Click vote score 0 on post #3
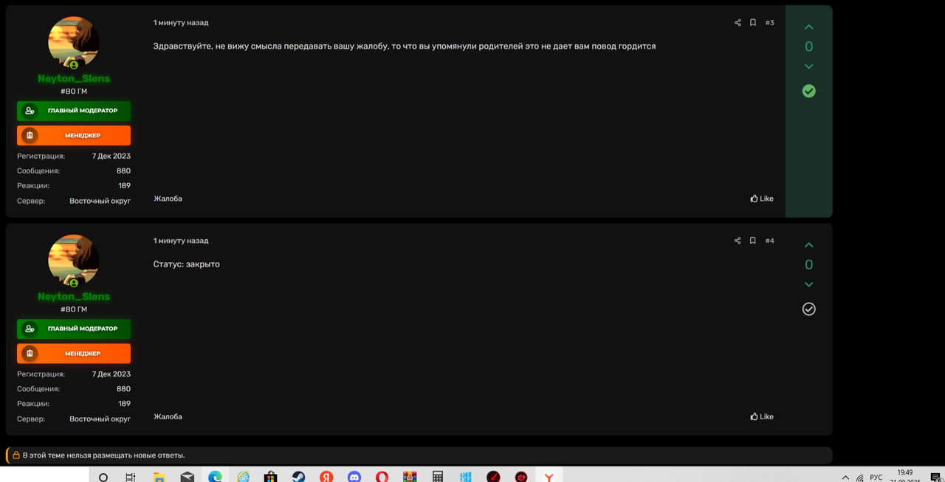 [808, 47]
